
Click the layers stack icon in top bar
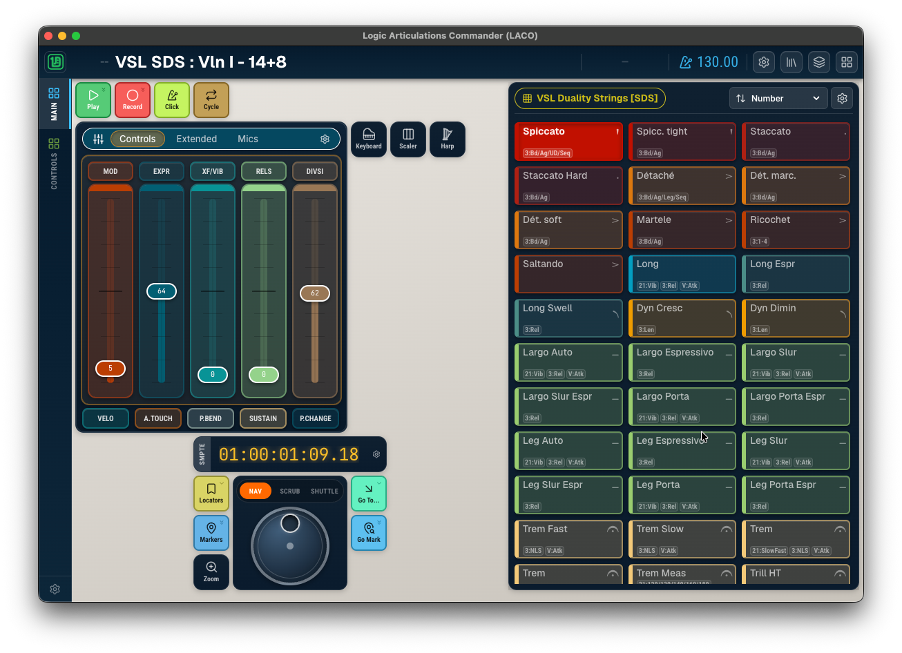[x=819, y=62]
